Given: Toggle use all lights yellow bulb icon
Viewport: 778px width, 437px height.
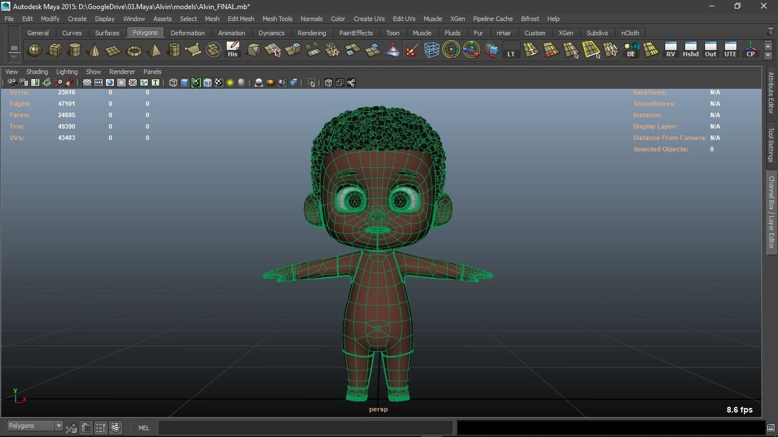Looking at the screenshot, I should tap(230, 83).
